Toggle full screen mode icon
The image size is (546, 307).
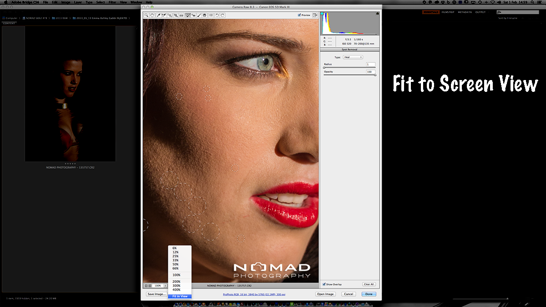click(x=315, y=15)
